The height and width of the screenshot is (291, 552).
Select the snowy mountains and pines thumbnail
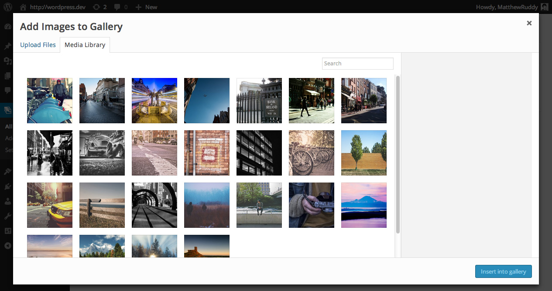click(102, 246)
